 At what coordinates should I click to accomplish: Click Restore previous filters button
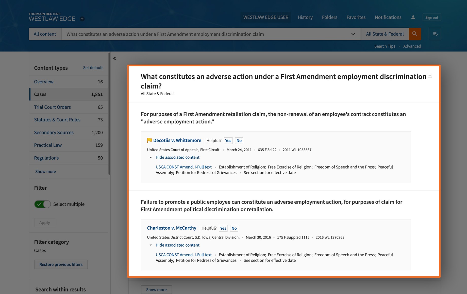(x=61, y=264)
